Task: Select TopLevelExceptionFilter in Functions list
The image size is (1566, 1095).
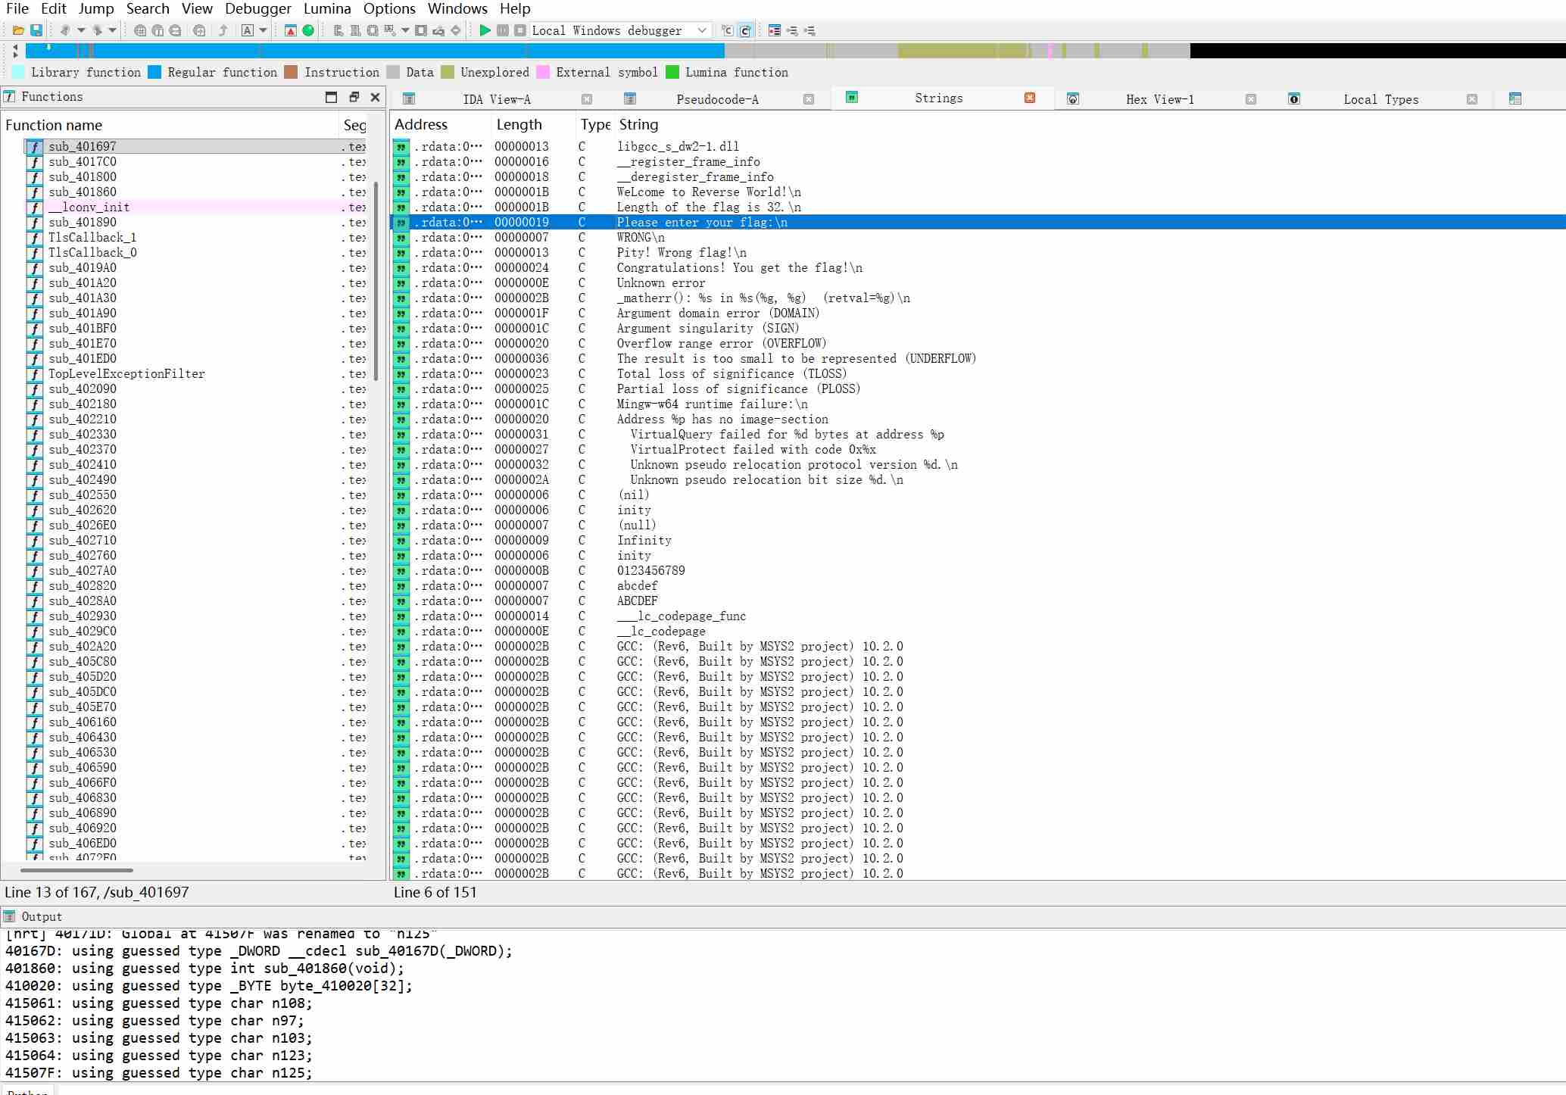Action: [126, 374]
